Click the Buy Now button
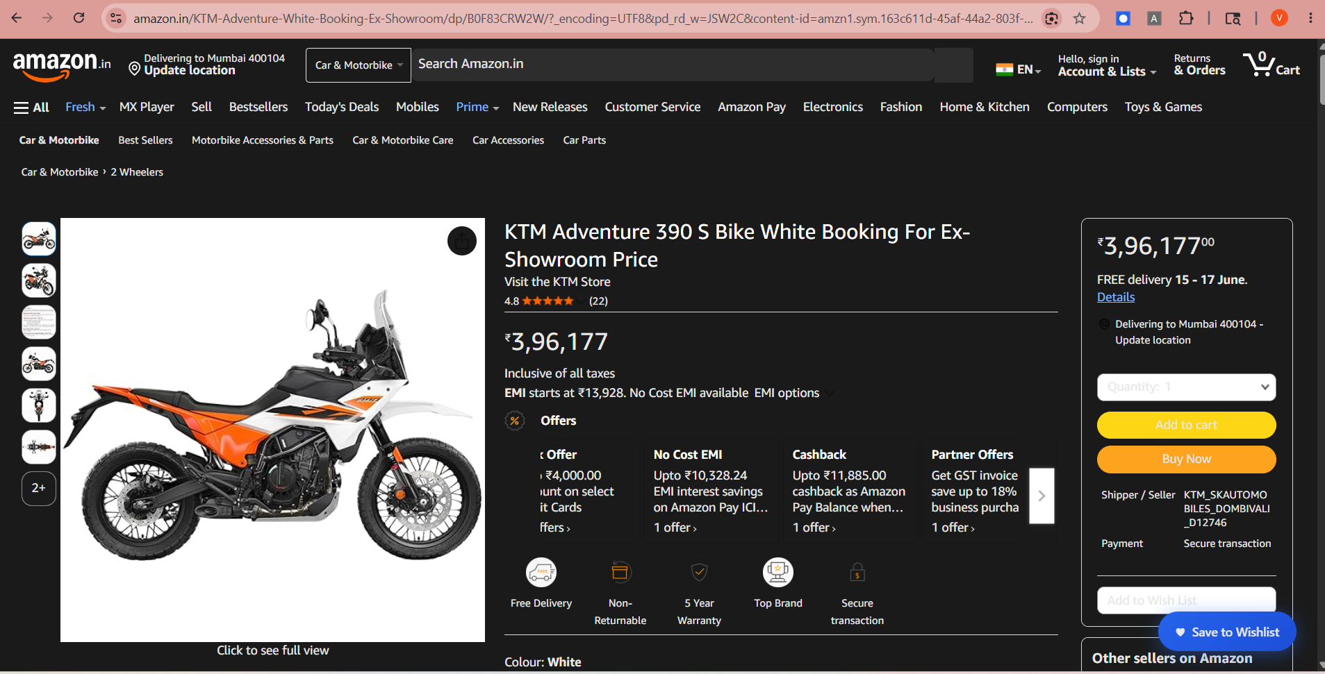The image size is (1325, 674). 1186,459
